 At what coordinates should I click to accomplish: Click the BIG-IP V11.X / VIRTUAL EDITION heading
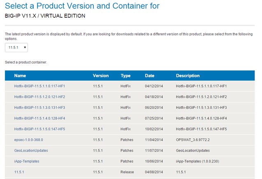click(45, 16)
